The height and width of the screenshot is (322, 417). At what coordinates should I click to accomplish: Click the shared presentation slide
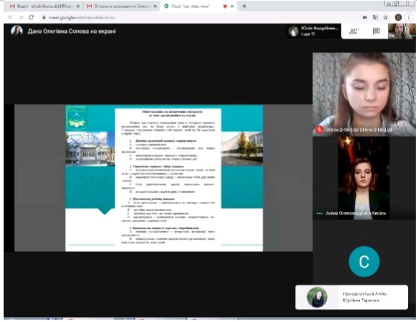point(164,178)
